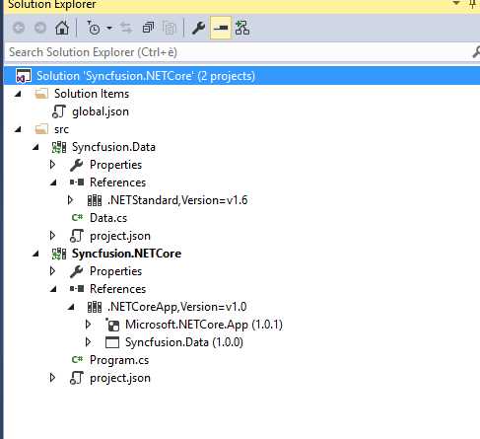The height and width of the screenshot is (439, 480).
Task: Collapse the Syncfusion.NETCore project node
Action: pyautogui.click(x=36, y=254)
